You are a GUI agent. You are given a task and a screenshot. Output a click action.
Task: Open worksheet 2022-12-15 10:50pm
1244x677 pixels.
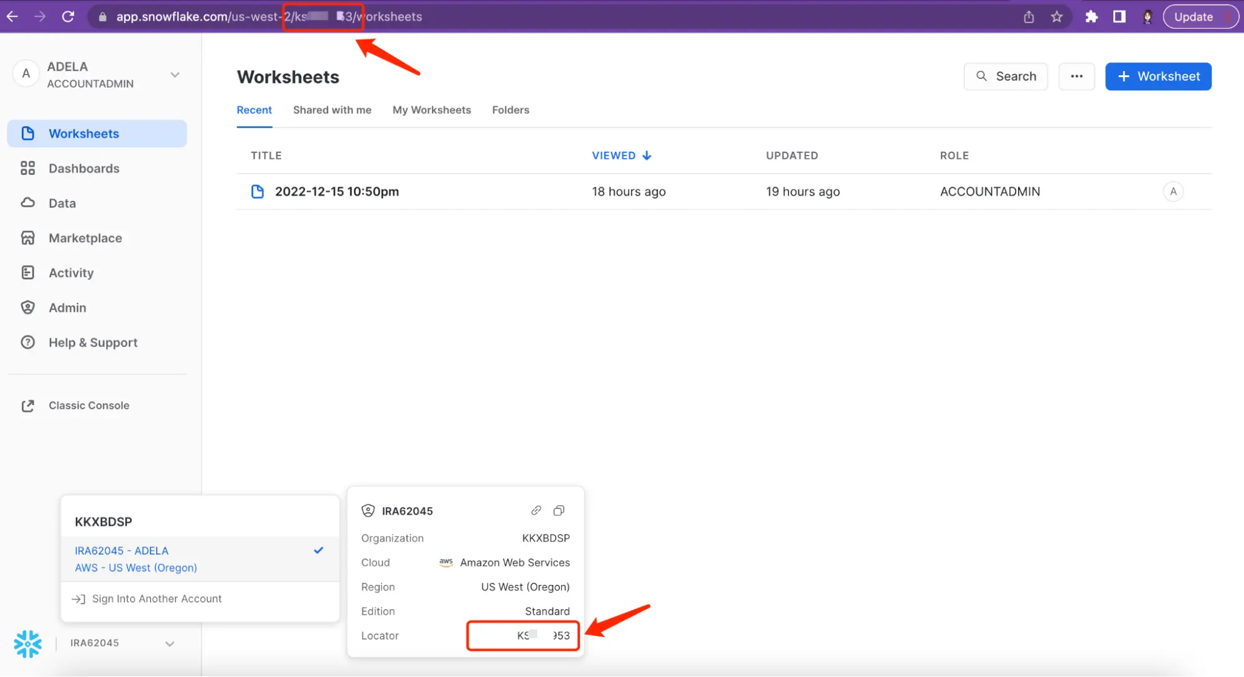(337, 192)
